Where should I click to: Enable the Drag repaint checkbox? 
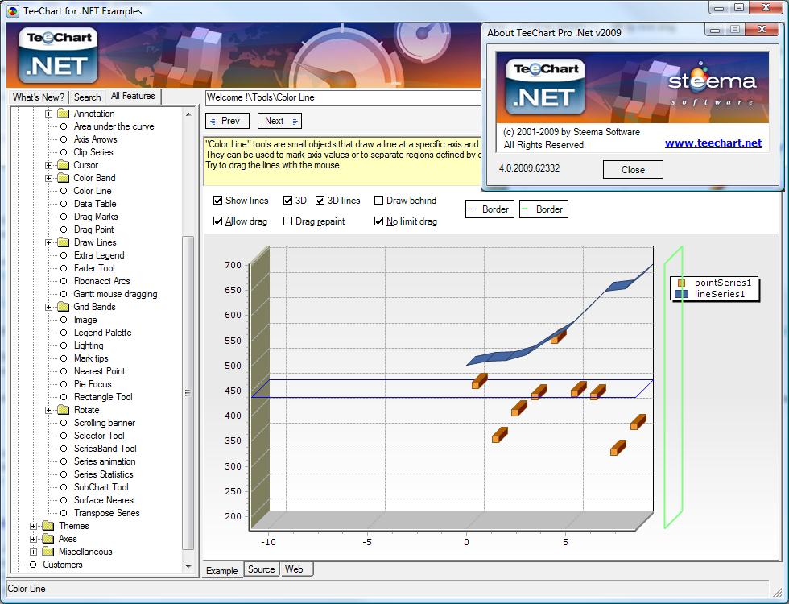coord(288,221)
